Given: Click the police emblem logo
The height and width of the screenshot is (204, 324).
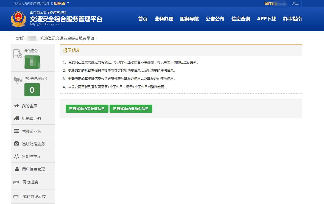Looking at the screenshot, I should pos(18,19).
